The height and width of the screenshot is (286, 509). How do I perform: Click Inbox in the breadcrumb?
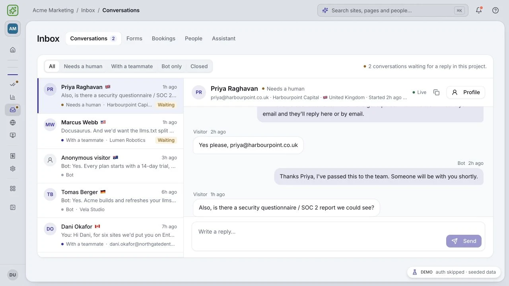pos(88,10)
